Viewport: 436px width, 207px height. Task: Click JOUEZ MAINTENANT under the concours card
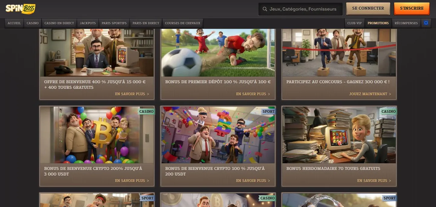pos(370,94)
